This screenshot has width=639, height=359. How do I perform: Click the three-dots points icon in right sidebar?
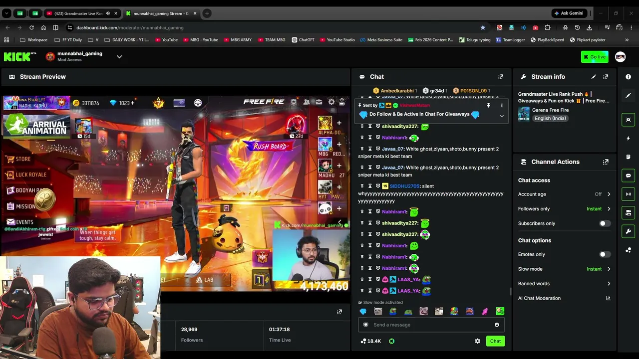tap(629, 250)
